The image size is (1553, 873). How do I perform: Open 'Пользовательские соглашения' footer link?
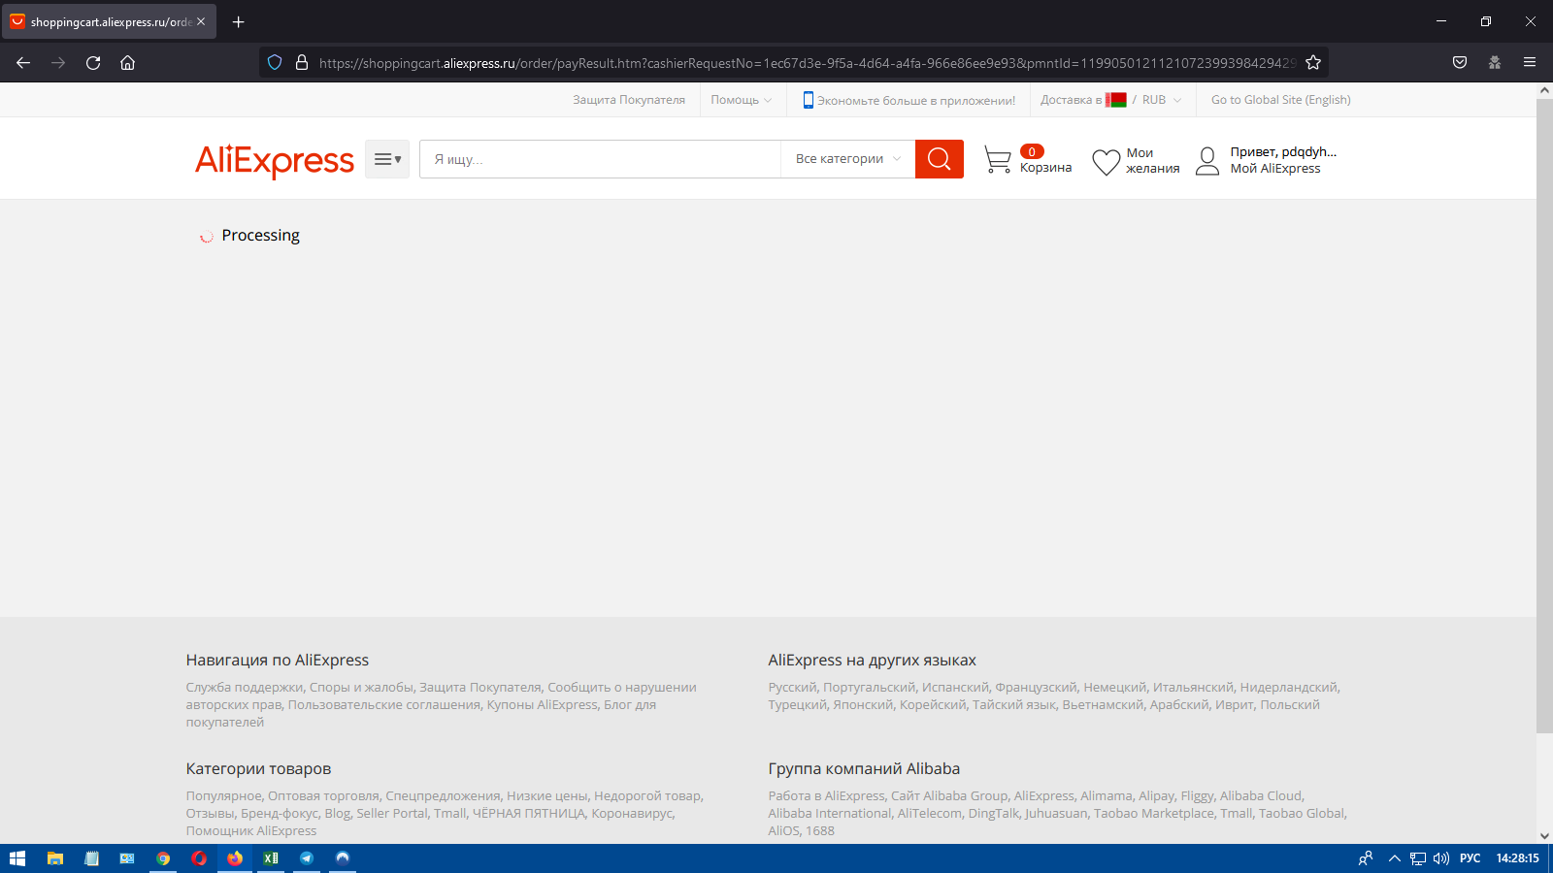tap(384, 705)
